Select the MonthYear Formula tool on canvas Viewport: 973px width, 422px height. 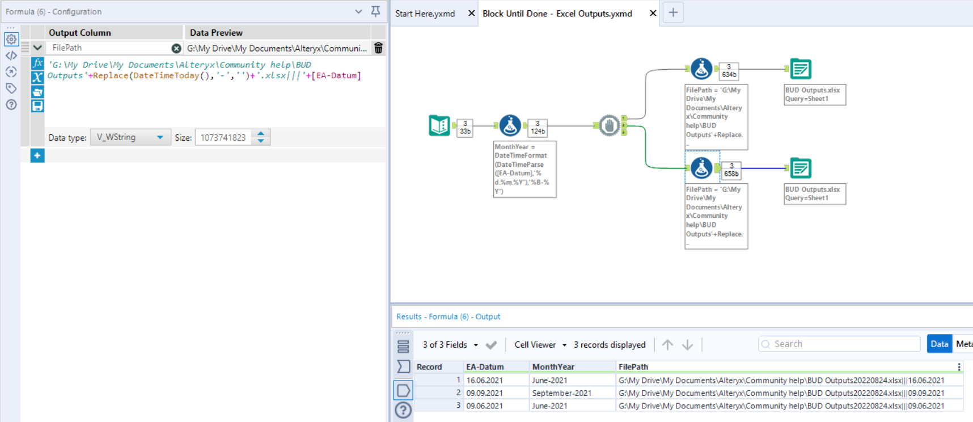510,125
